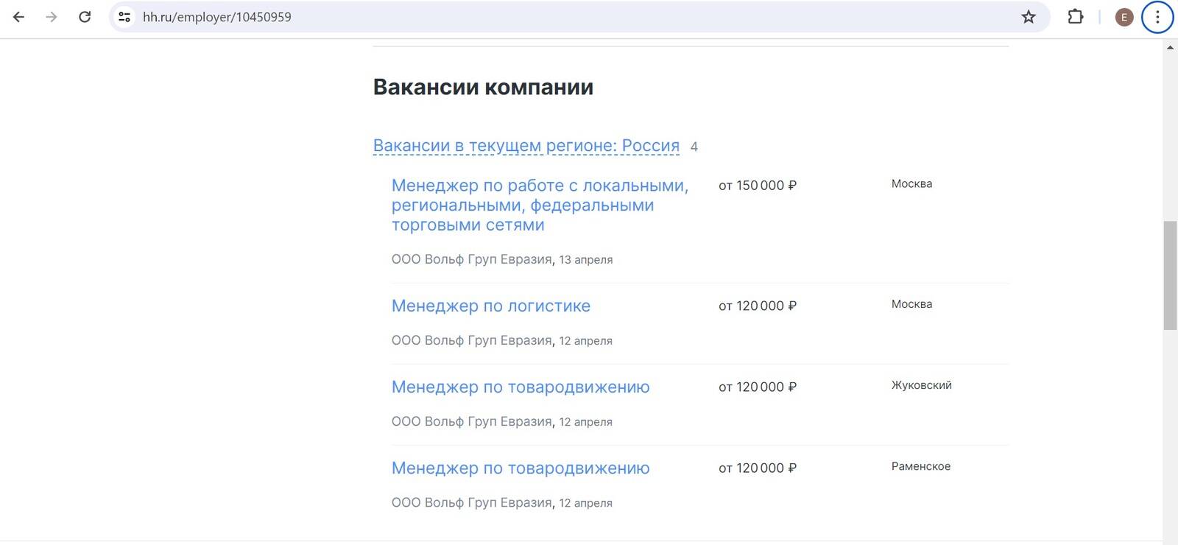Open the browser extensions puzzle icon
The image size is (1178, 545).
coord(1076,17)
